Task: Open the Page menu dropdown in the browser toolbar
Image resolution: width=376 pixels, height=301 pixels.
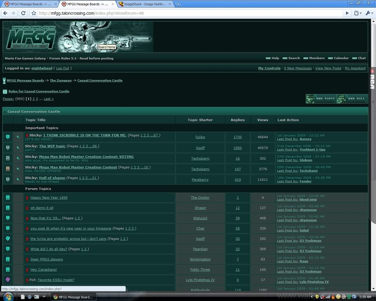Action: tap(357, 13)
